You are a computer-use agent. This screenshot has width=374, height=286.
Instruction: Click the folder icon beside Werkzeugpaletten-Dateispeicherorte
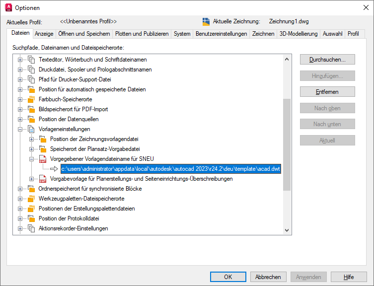[31, 199]
